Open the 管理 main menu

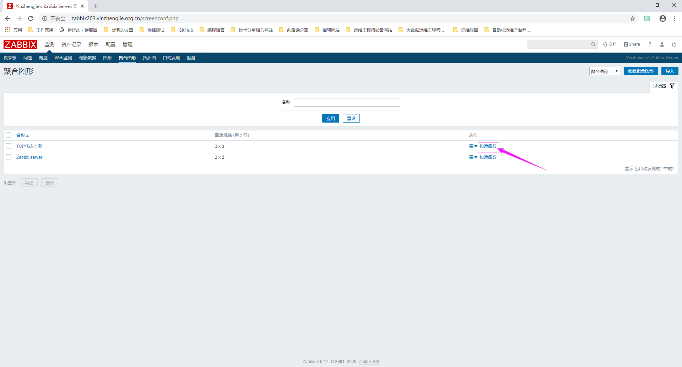128,44
